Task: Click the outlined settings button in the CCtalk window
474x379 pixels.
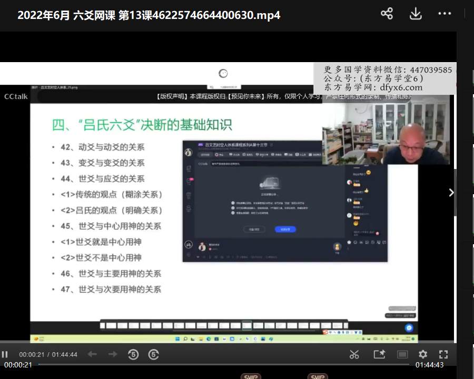Action: tap(254, 229)
